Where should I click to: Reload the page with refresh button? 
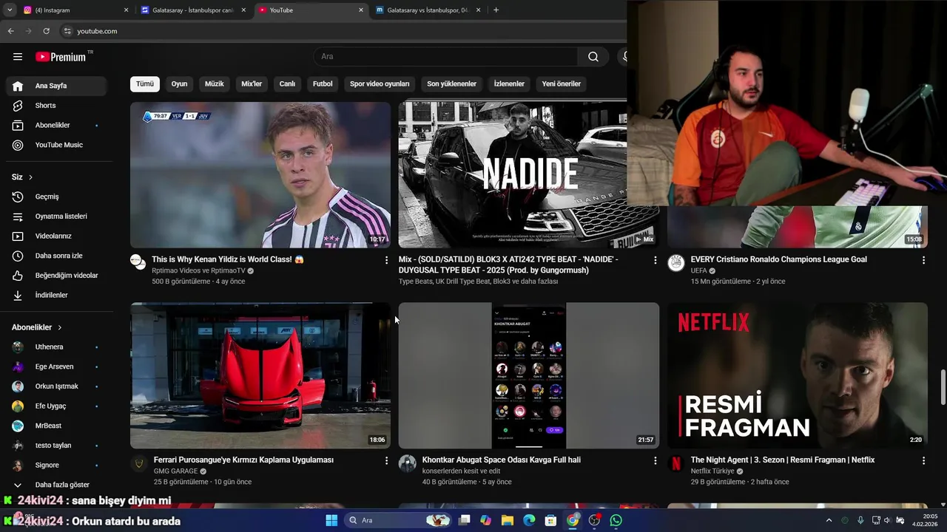coord(46,31)
